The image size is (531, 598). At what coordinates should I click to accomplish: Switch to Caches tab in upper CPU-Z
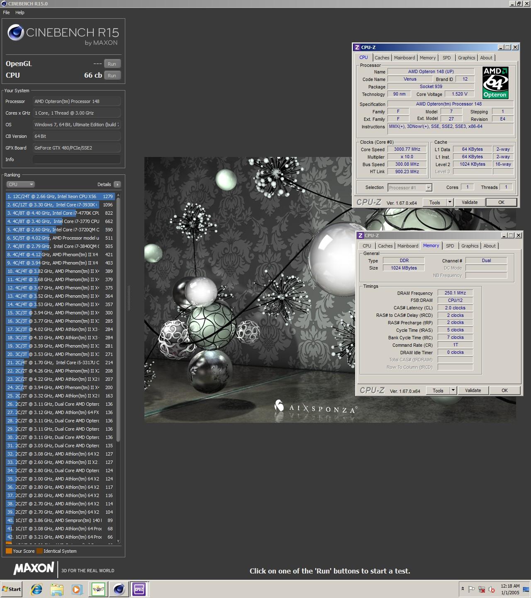tap(382, 58)
